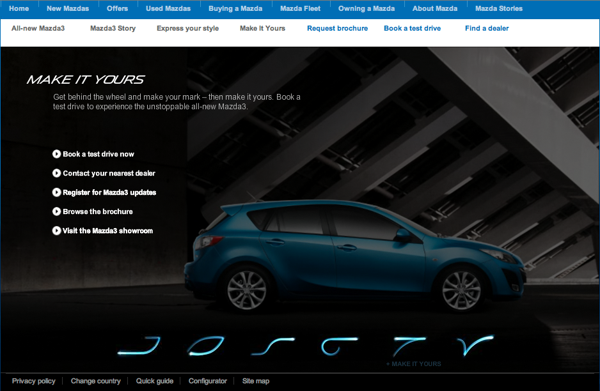
Task: Click the '+ MAKE IT YOURS' label under the symbols
Action: pos(413,364)
